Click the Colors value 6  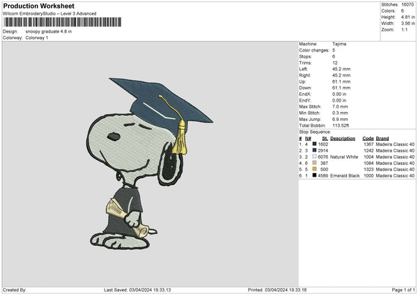[403, 11]
